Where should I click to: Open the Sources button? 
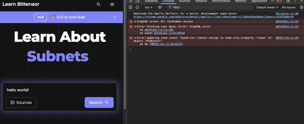tap(21, 102)
